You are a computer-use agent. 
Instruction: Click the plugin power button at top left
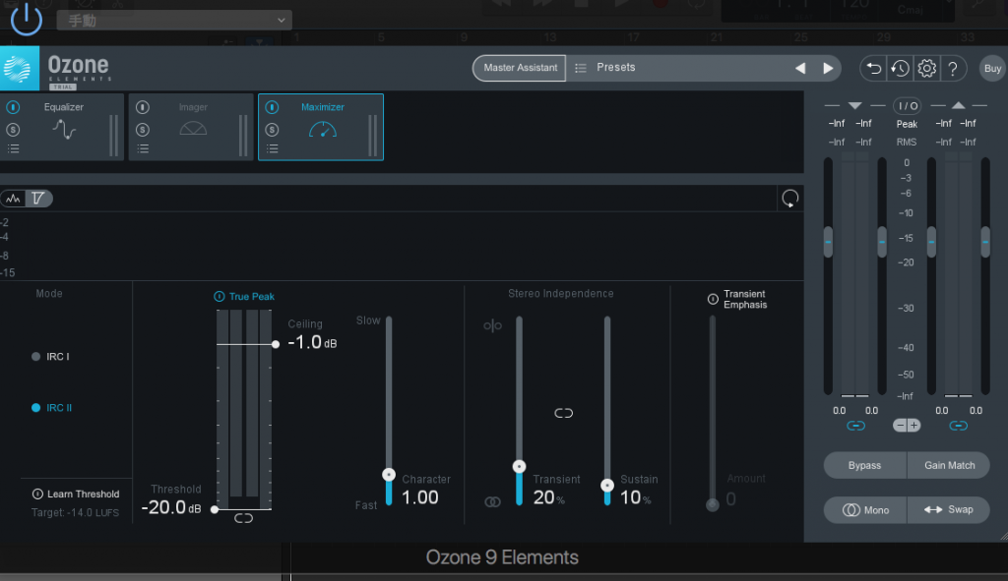[27, 18]
